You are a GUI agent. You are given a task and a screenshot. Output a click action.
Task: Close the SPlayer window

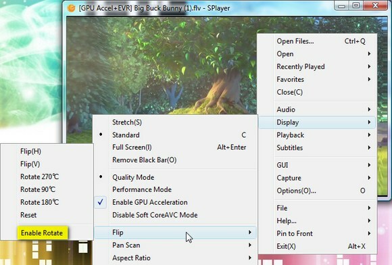pos(376,5)
